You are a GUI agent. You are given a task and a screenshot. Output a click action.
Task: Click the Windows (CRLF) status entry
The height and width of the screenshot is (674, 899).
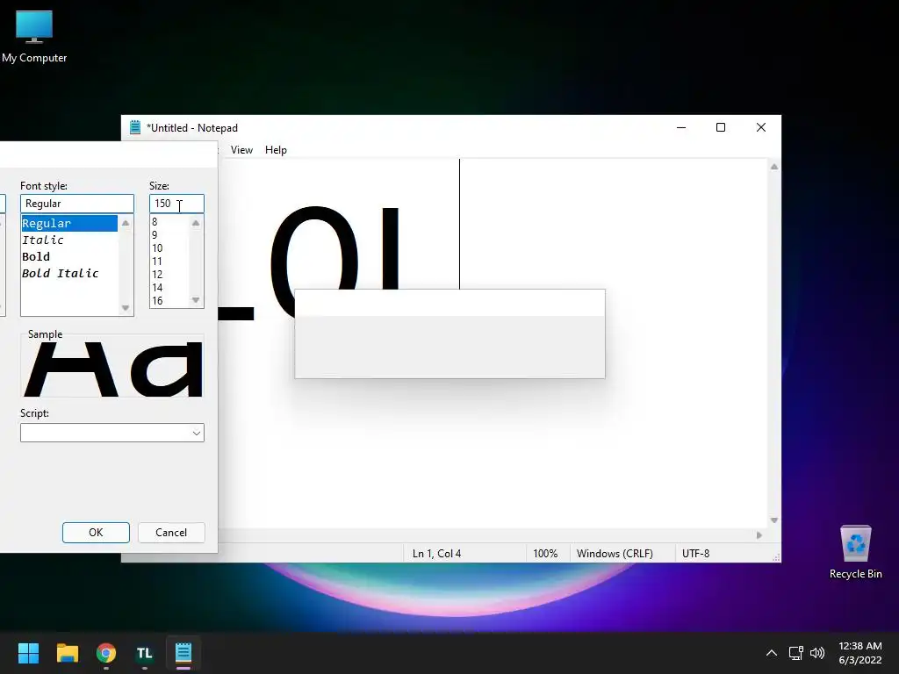pos(615,554)
